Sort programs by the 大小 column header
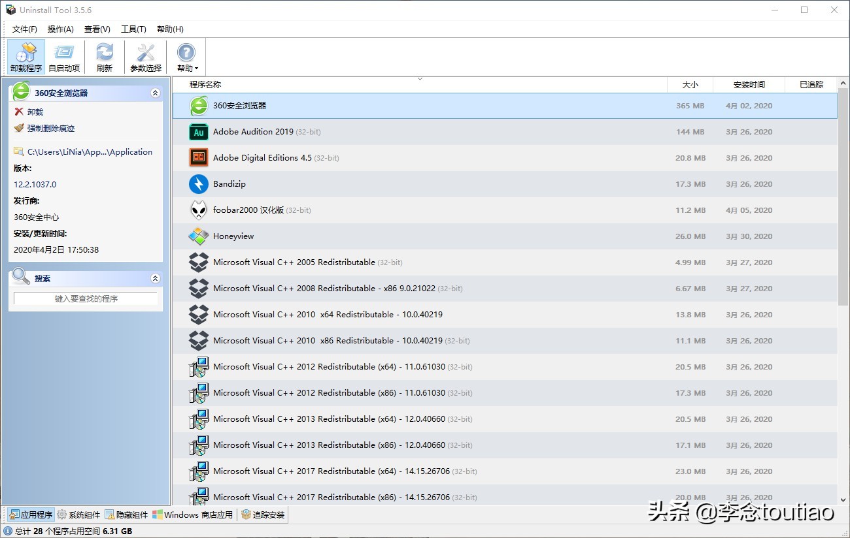850x538 pixels. pos(690,84)
